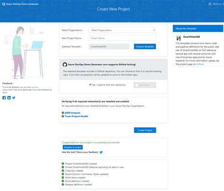Click the New Project Name input field

tap(122, 38)
